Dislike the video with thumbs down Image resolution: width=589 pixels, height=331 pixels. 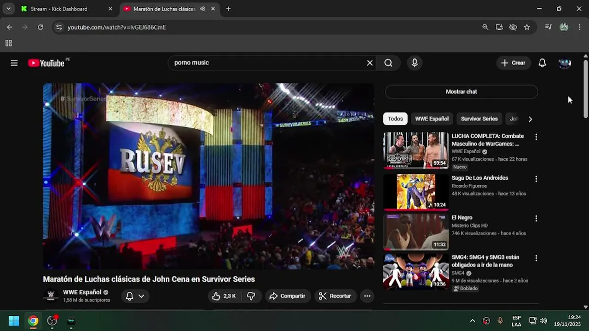[251, 296]
